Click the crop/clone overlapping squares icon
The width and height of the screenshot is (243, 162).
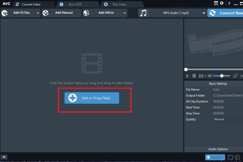pos(236,76)
